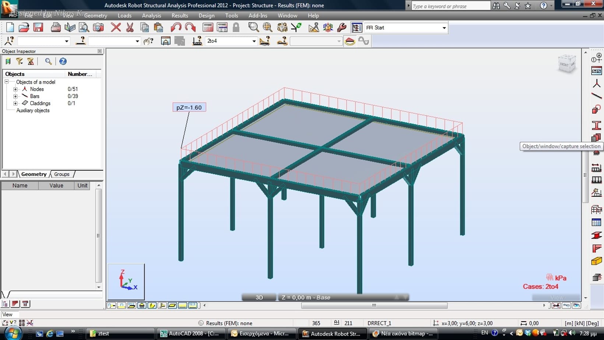Click the Save project icon
Image resolution: width=604 pixels, height=340 pixels.
click(38, 28)
